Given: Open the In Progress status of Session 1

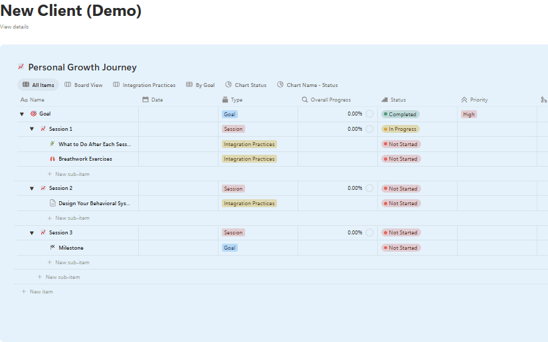Looking at the screenshot, I should pyautogui.click(x=401, y=129).
